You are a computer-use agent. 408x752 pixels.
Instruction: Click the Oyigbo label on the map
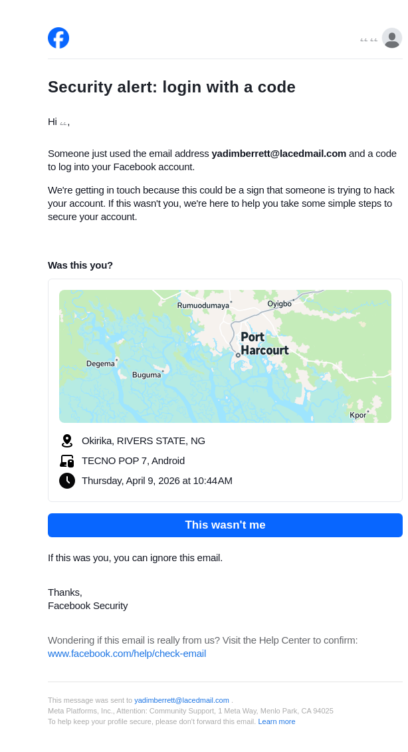tap(279, 304)
